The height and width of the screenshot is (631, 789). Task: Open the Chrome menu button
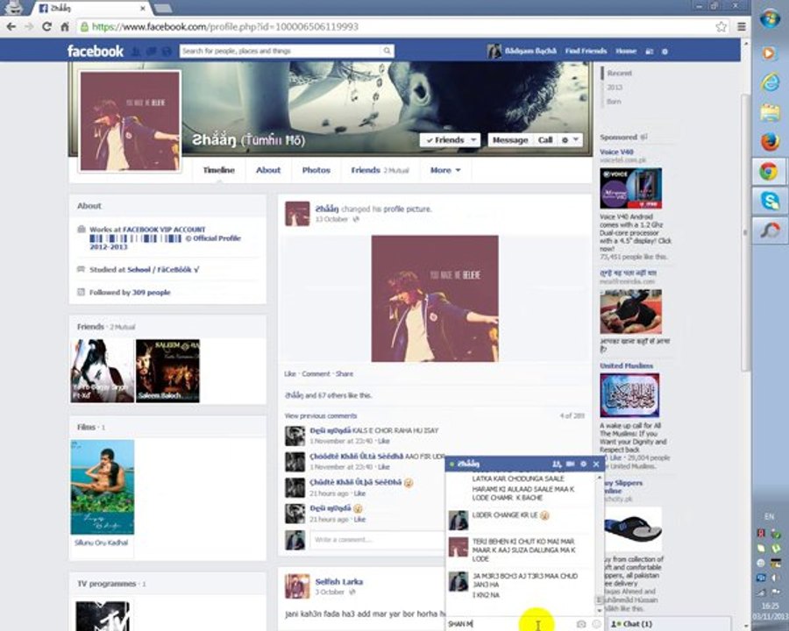742,26
